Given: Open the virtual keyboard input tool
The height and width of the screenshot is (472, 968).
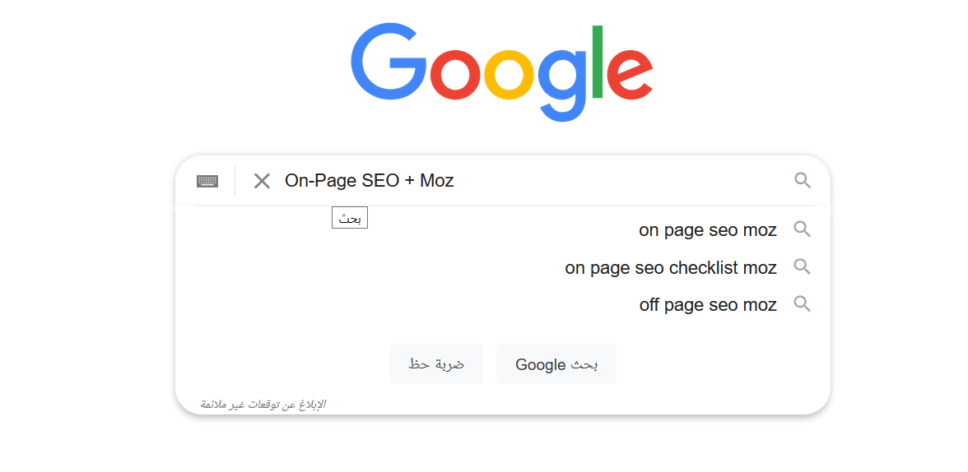Looking at the screenshot, I should point(207,181).
